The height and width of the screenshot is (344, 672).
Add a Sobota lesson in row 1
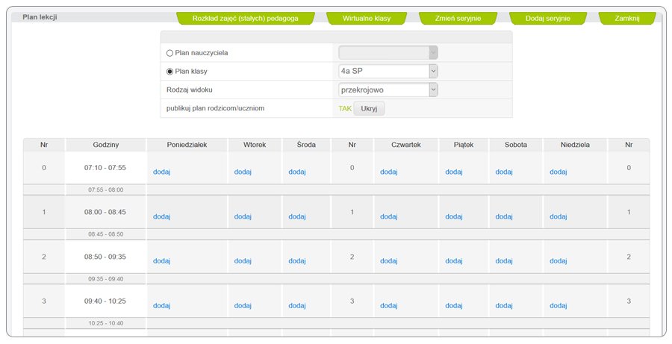[x=504, y=217]
